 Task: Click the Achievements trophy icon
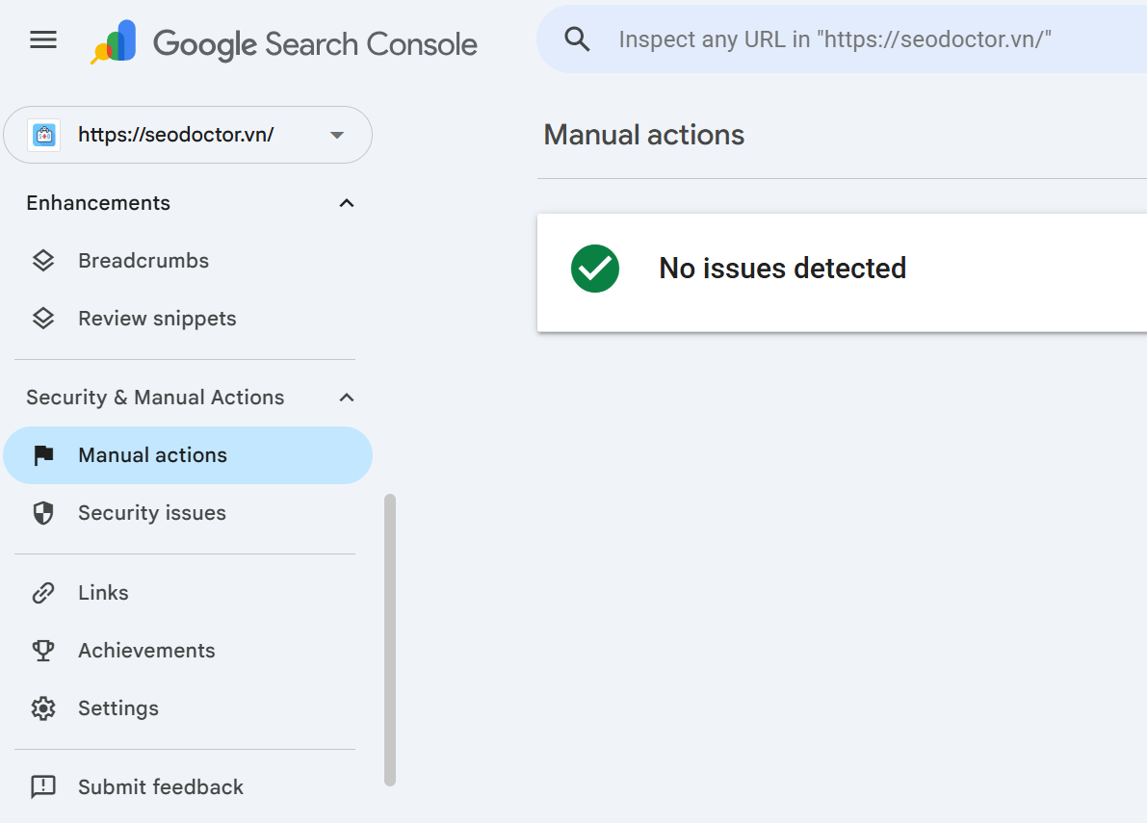(x=43, y=650)
